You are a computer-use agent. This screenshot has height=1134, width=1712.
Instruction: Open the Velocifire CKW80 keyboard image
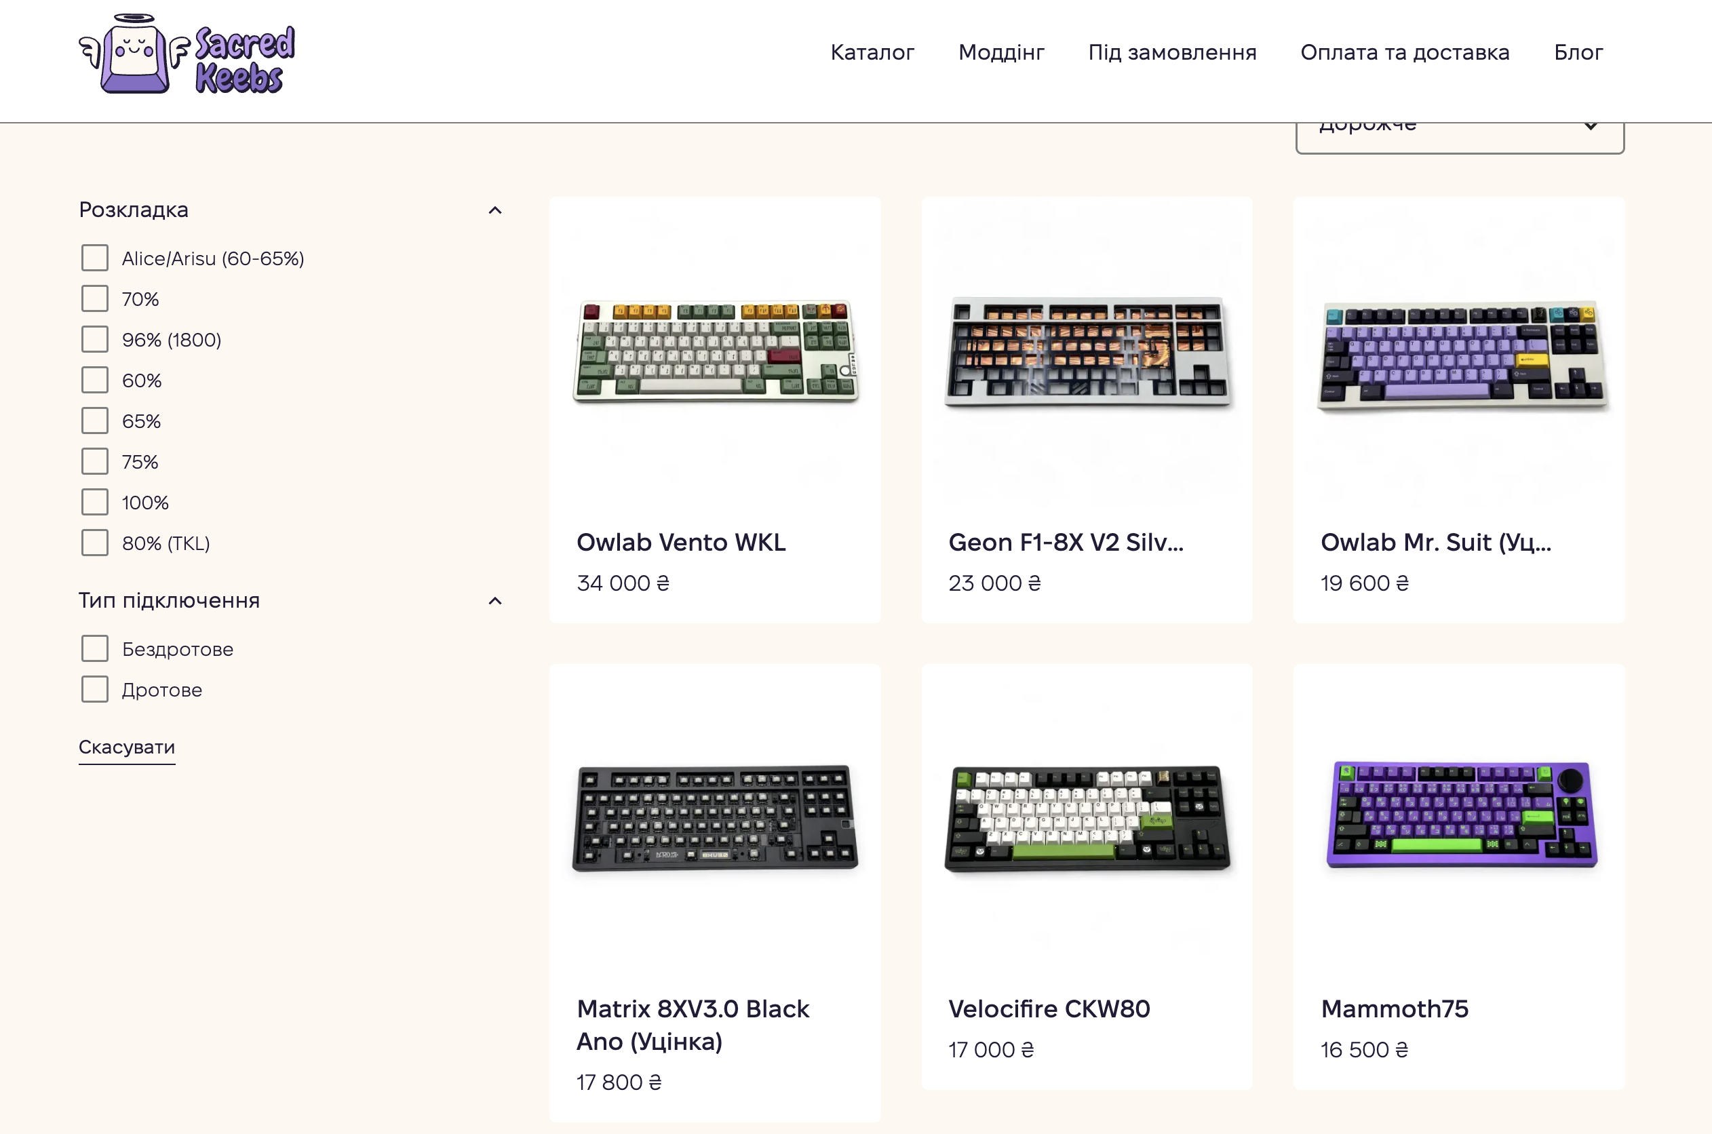(x=1087, y=817)
